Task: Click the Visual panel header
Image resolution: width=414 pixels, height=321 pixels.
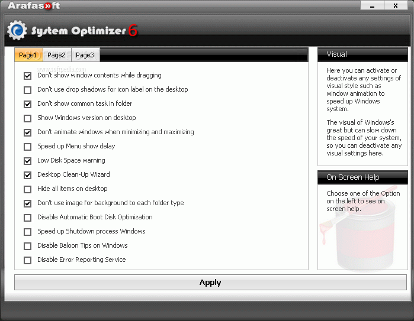Action: pos(362,54)
